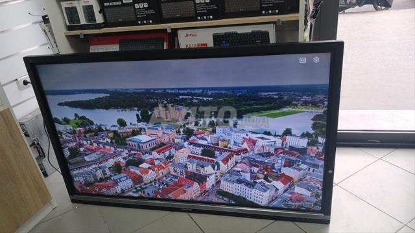Click the rightmost black keyboard box on top shelf
Screen dimensions: 415x233
click(261, 7)
